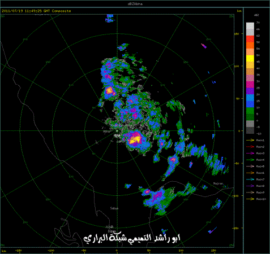This screenshot has width=270, height=254.
Task: Pick the red 58 dBZ legend swatch
Action: coord(250,39)
